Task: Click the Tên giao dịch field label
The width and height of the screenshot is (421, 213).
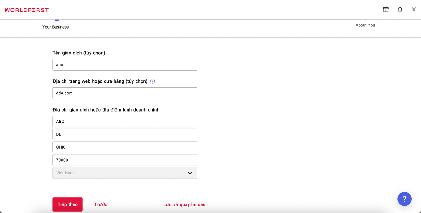Action: [x=79, y=53]
